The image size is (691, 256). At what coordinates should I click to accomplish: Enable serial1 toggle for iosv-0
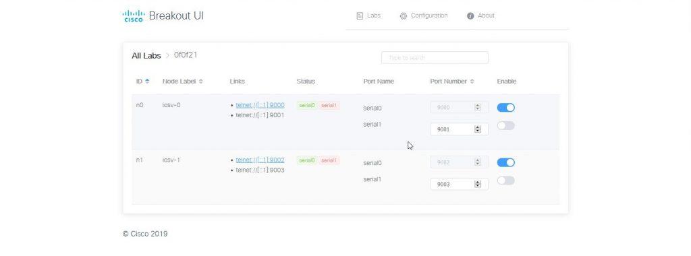click(x=506, y=126)
